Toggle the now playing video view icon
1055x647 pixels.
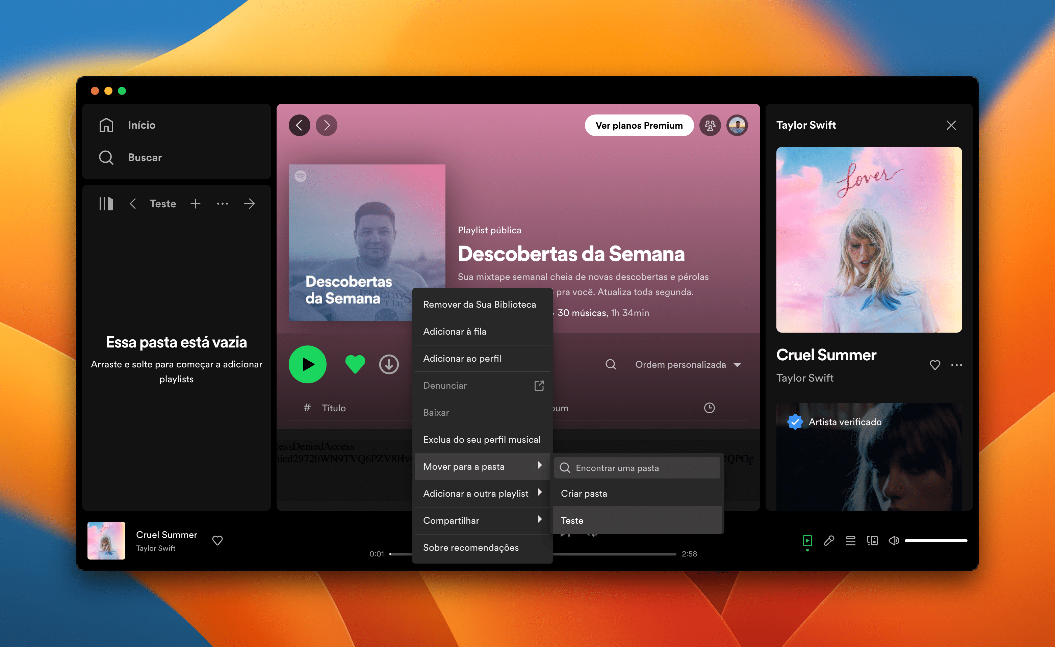pyautogui.click(x=807, y=541)
